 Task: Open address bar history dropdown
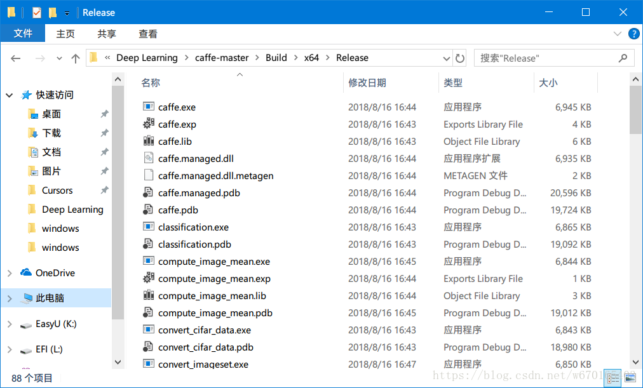point(447,58)
